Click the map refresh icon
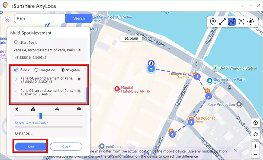This screenshot has height=160, width=263. (255, 134)
